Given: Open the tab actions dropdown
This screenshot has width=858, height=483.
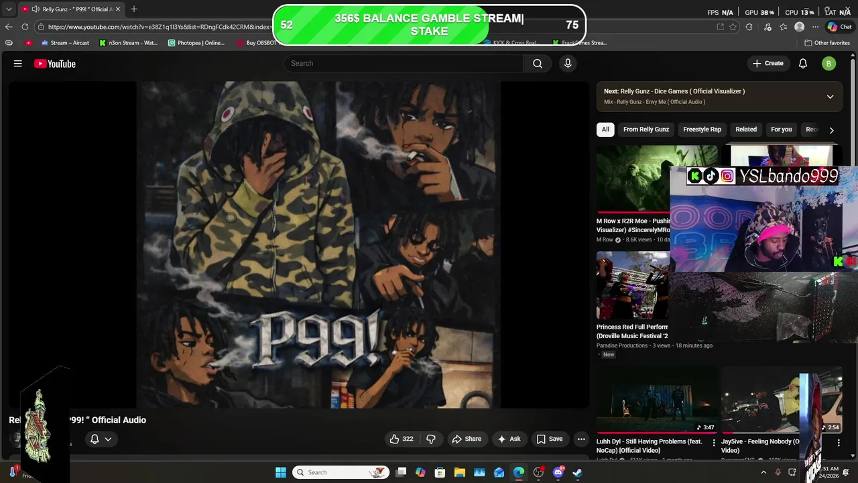Looking at the screenshot, I should pyautogui.click(x=9, y=9).
